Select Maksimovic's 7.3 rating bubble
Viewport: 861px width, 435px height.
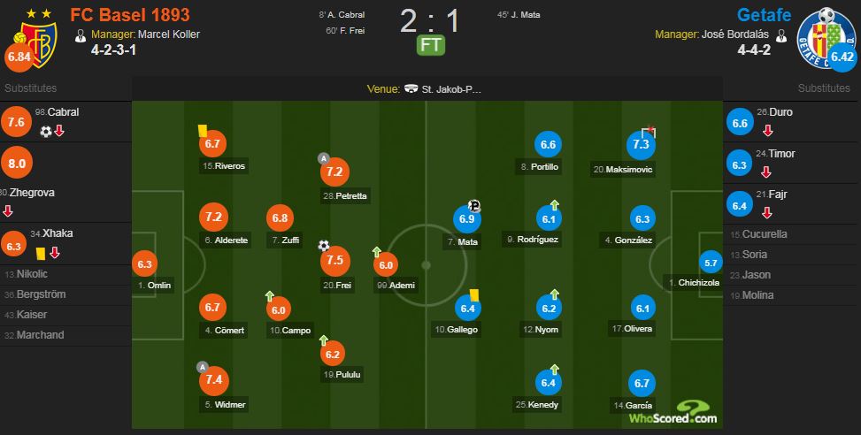click(639, 145)
